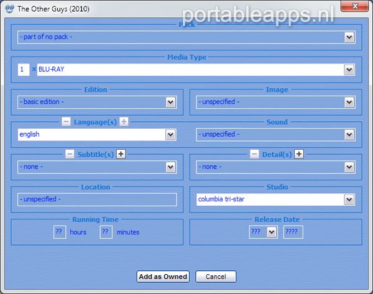Click the plus icon next to Language(s)
373x294 pixels.
[124, 122]
